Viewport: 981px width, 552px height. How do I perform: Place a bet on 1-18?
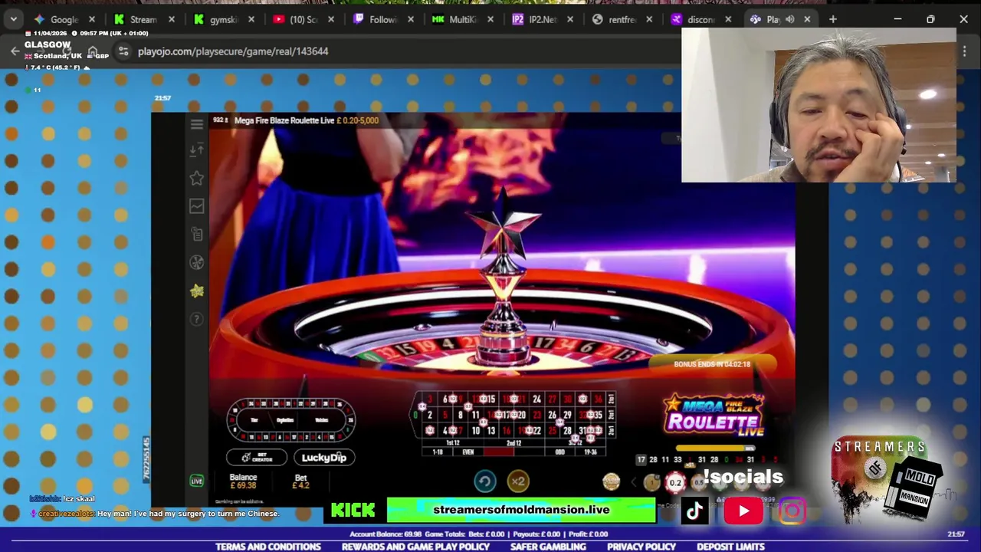[438, 452]
